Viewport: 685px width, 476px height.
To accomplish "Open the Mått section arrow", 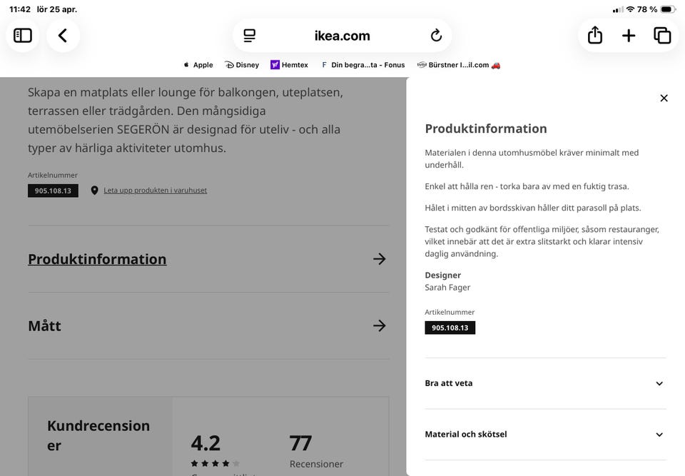I will click(380, 325).
